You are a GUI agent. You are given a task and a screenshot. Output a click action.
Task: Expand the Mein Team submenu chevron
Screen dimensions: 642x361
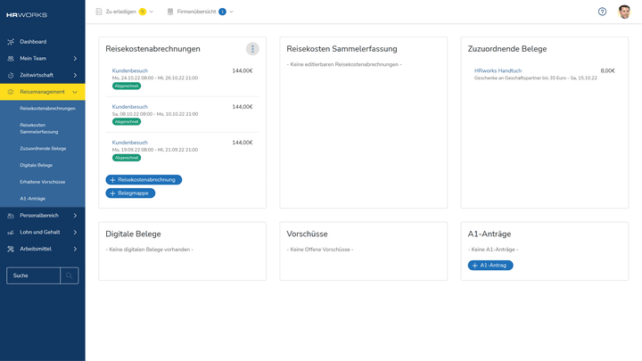pyautogui.click(x=75, y=59)
